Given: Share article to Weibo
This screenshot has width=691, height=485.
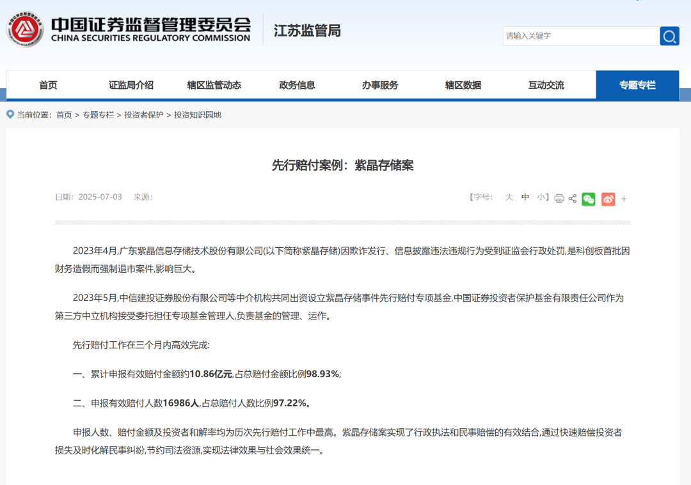Looking at the screenshot, I should 607,199.
